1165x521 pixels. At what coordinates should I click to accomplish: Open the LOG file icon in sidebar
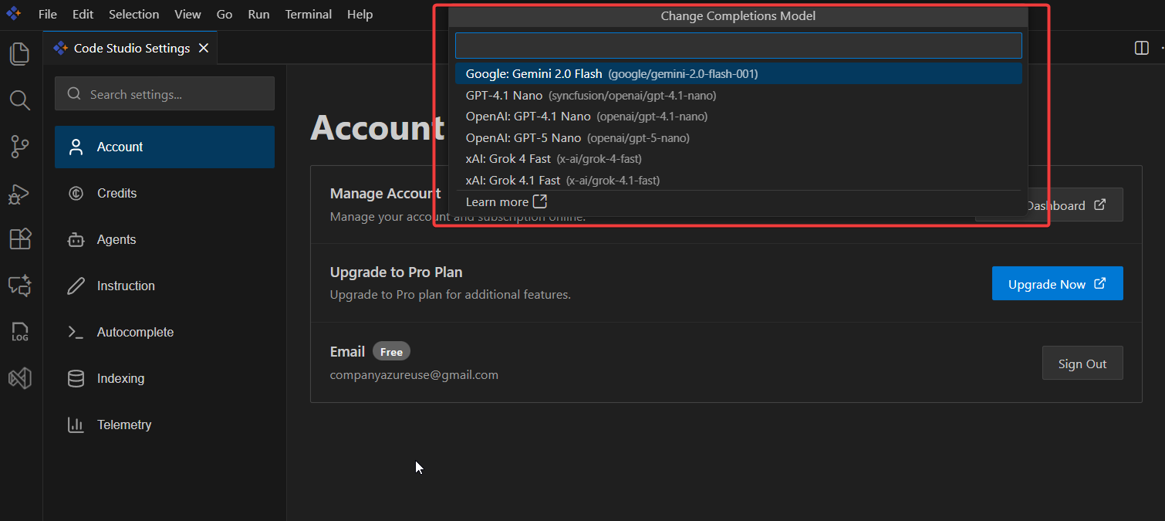(20, 333)
